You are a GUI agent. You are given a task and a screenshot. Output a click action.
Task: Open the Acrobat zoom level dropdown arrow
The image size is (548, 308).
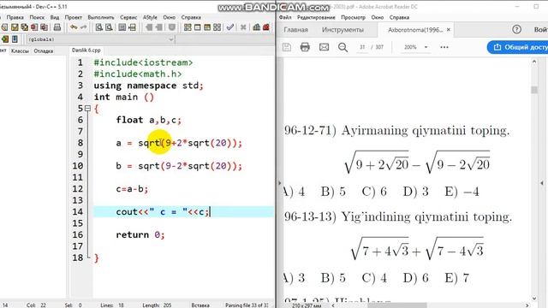click(x=426, y=47)
